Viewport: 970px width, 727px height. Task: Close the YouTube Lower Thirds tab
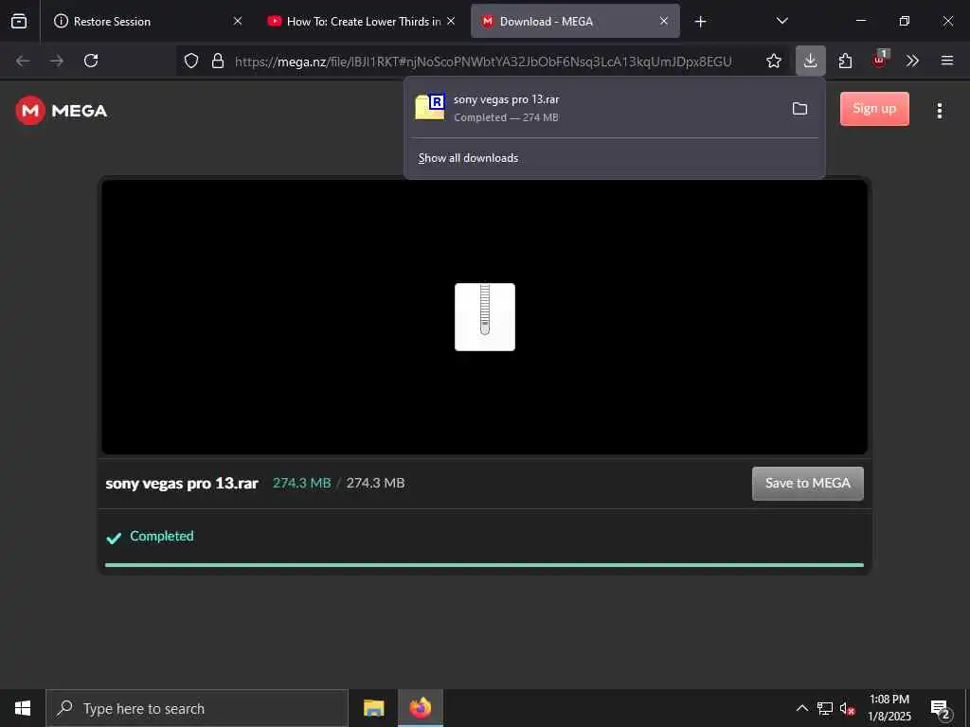click(451, 21)
